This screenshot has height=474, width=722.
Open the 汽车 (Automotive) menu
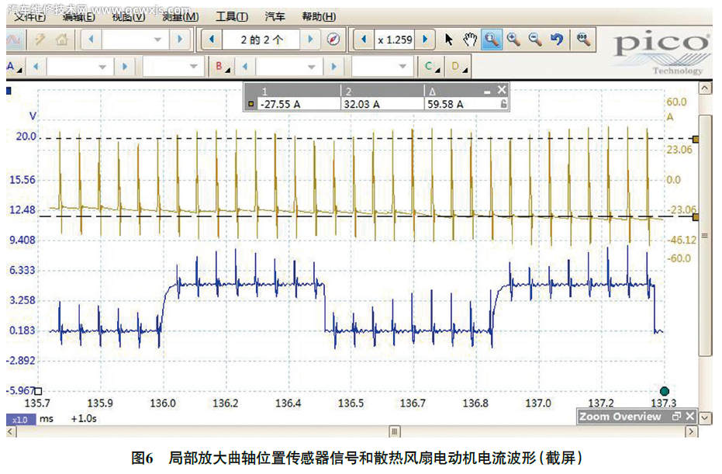(x=273, y=16)
